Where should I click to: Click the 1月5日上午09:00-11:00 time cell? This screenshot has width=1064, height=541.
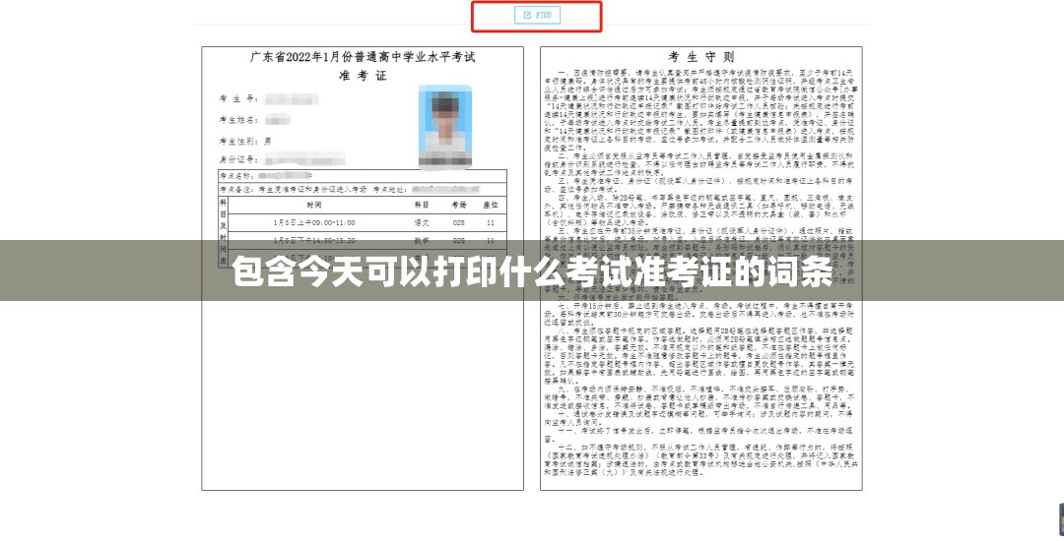[314, 222]
